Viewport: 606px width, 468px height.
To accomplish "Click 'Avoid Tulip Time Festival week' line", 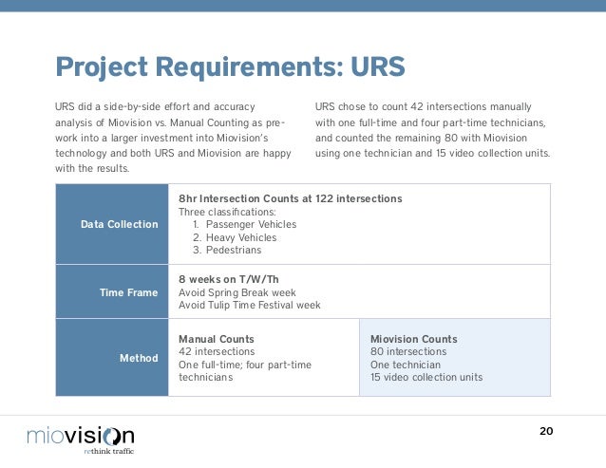I will [x=250, y=305].
